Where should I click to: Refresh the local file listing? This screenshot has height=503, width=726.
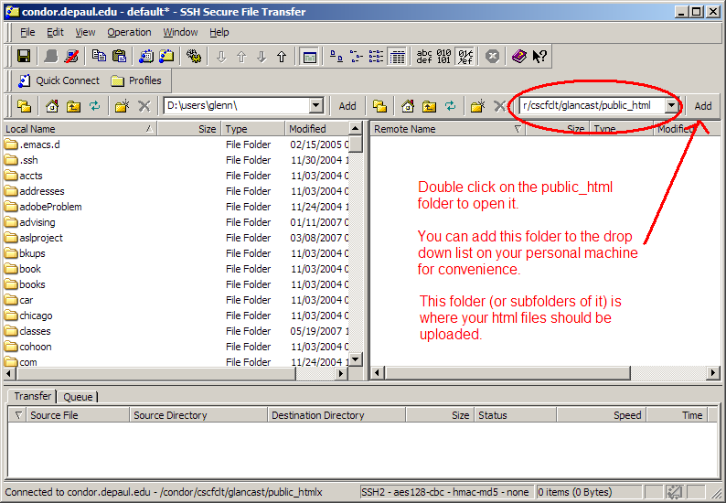(94, 106)
